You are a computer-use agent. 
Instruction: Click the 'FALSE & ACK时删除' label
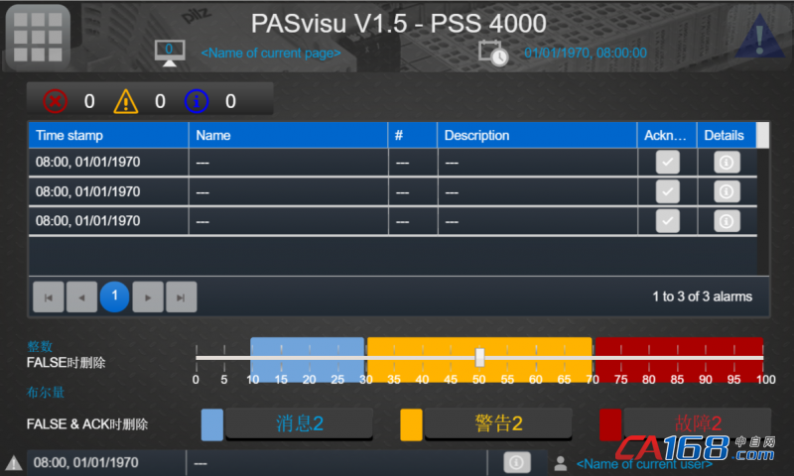click(87, 424)
